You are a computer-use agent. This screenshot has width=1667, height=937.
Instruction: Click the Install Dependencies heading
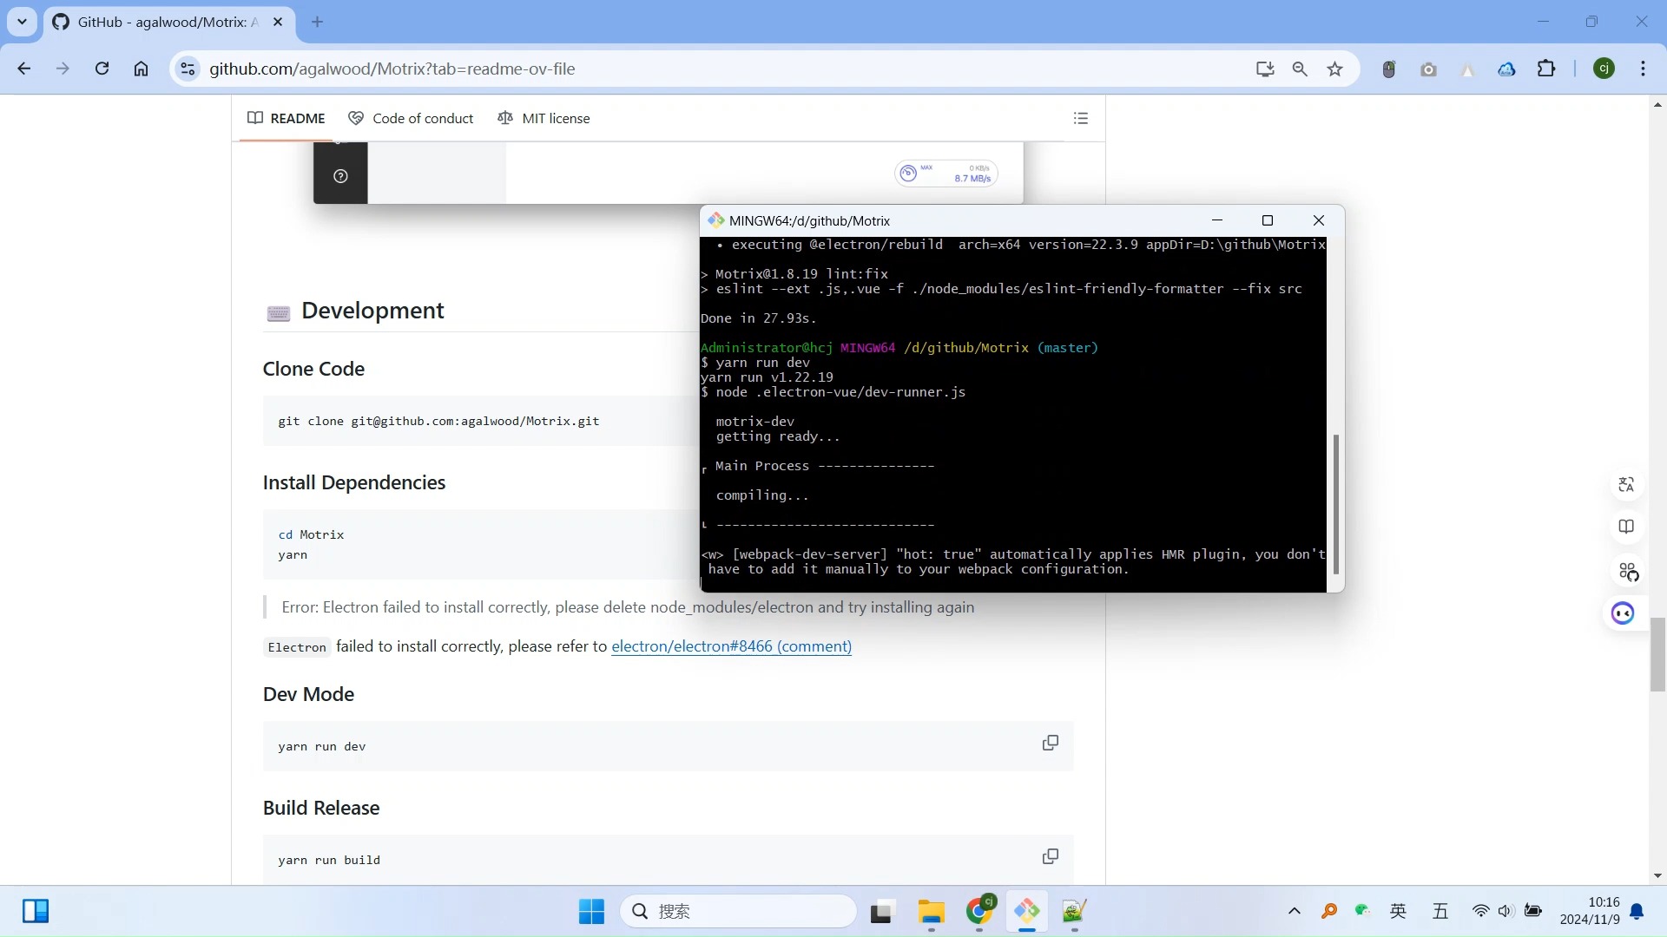pos(354,482)
